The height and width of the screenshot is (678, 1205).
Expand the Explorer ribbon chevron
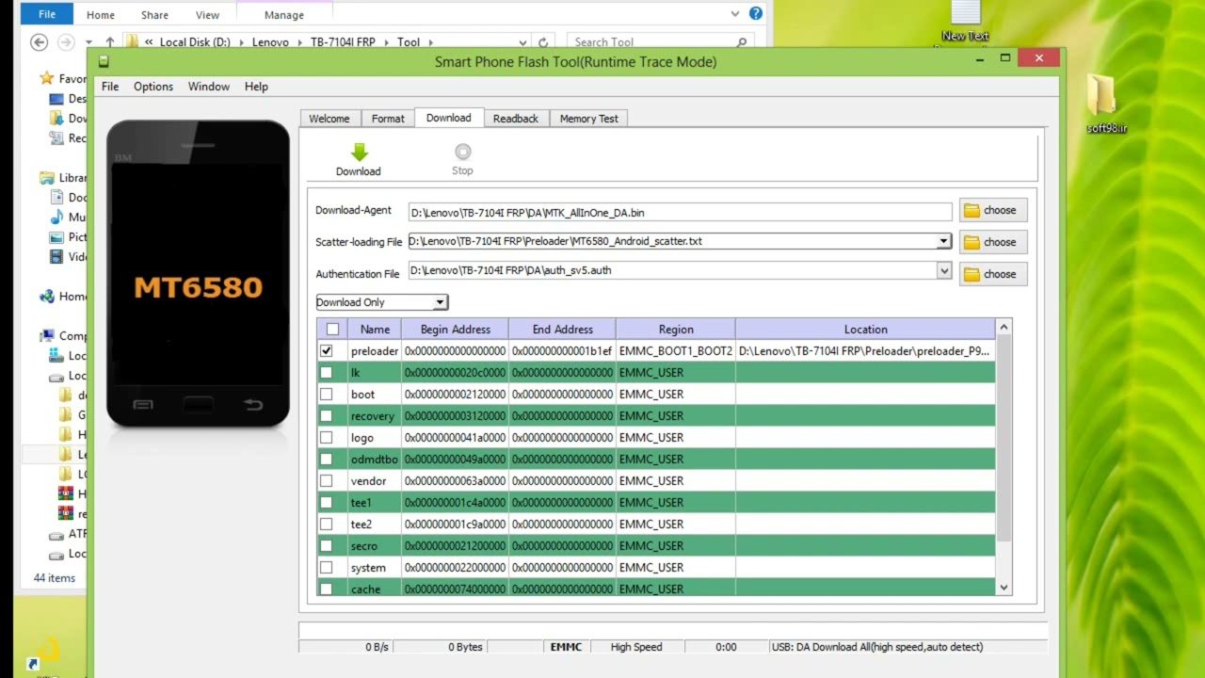tap(735, 14)
